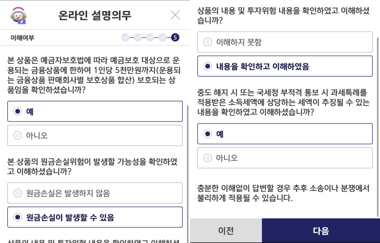This screenshot has height=243, width=380.
Task: Choose '원금손실은 발생하지 않음' option
Action: pyautogui.click(x=95, y=193)
